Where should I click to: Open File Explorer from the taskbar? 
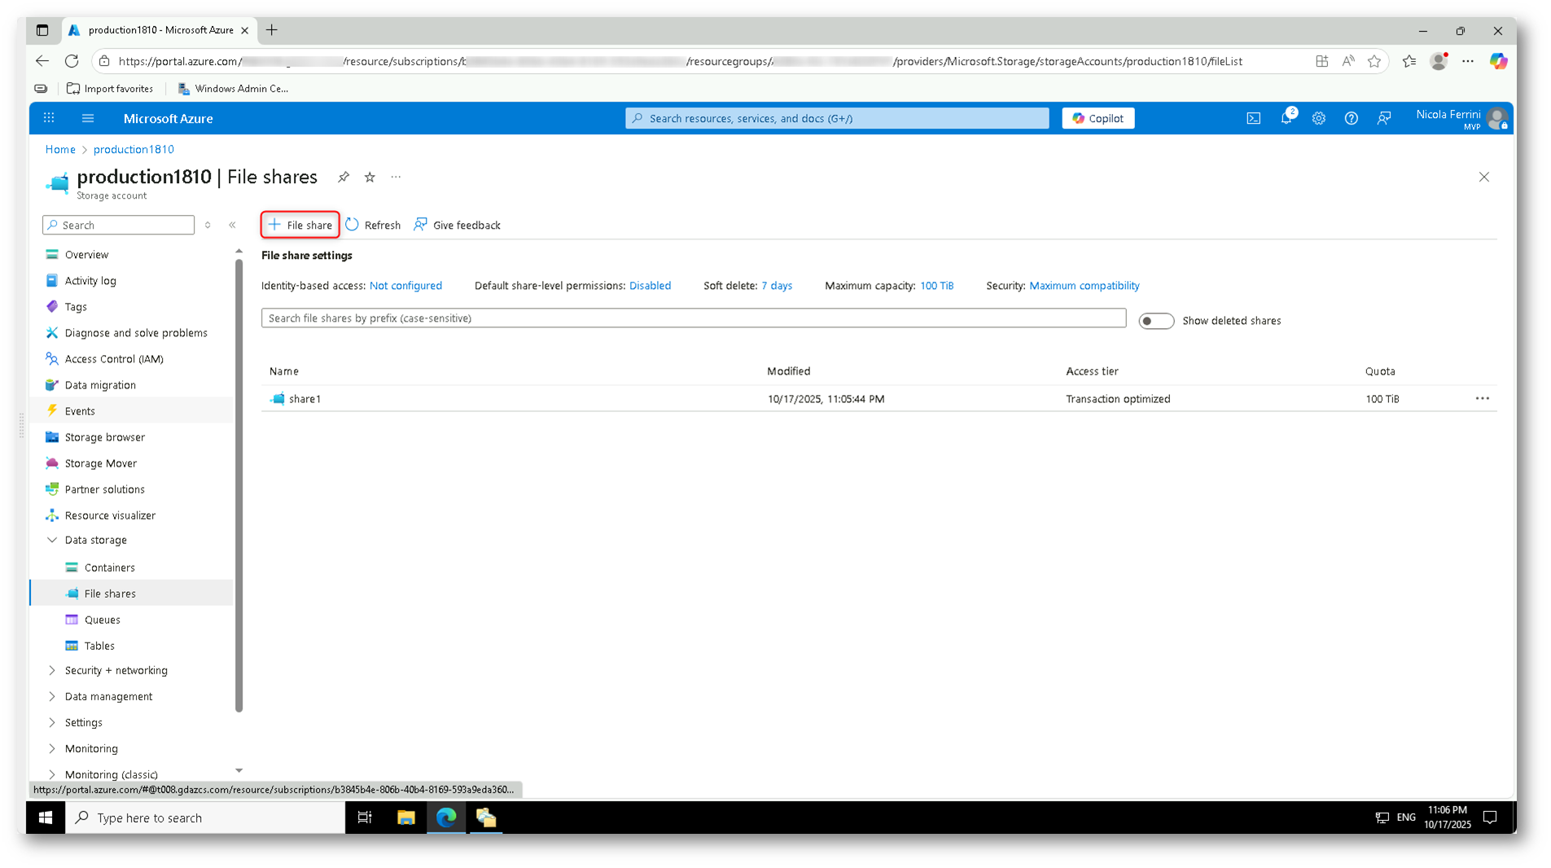coord(405,818)
